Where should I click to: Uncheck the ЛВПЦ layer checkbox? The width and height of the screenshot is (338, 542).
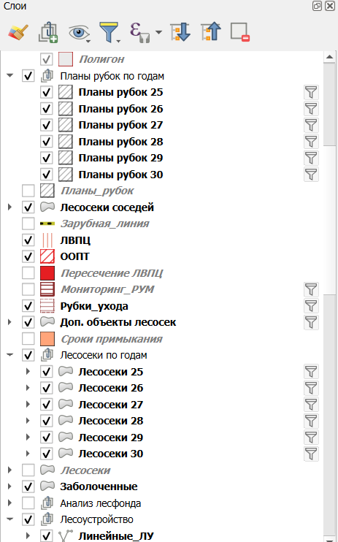point(28,240)
